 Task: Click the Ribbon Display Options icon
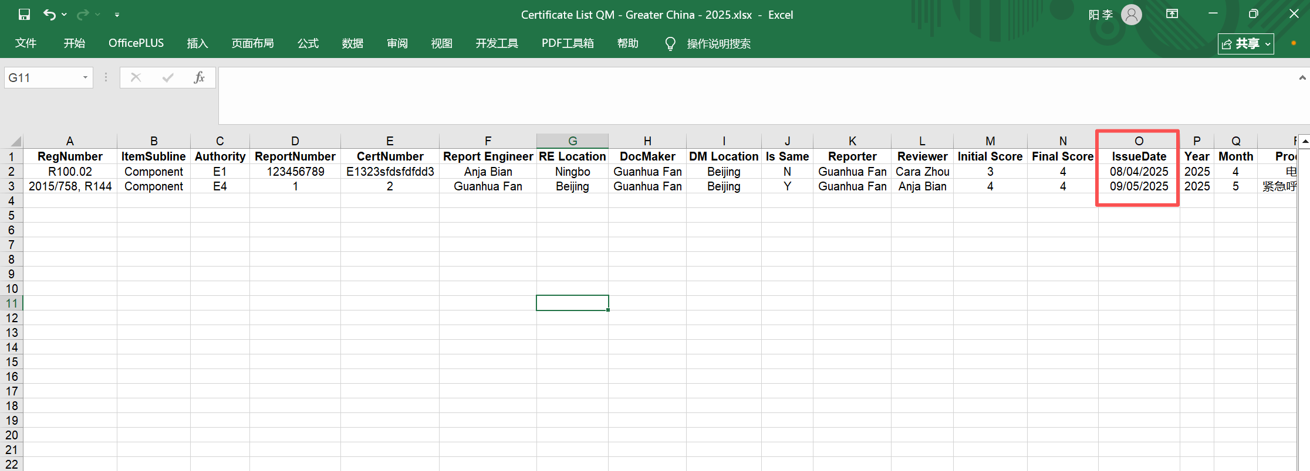1172,14
